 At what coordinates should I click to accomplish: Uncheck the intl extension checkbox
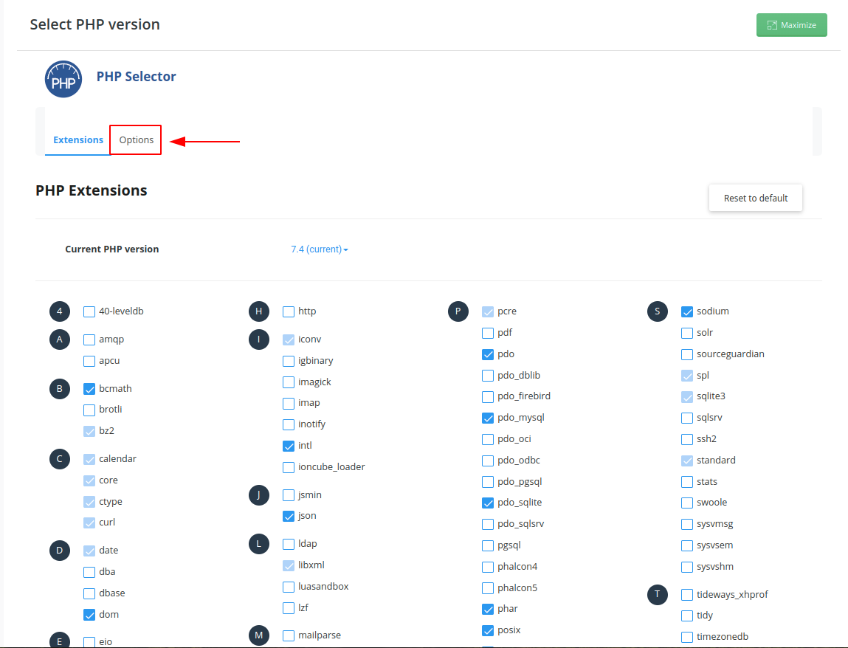point(289,446)
